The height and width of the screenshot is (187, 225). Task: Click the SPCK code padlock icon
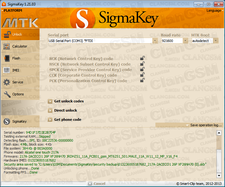142,69
